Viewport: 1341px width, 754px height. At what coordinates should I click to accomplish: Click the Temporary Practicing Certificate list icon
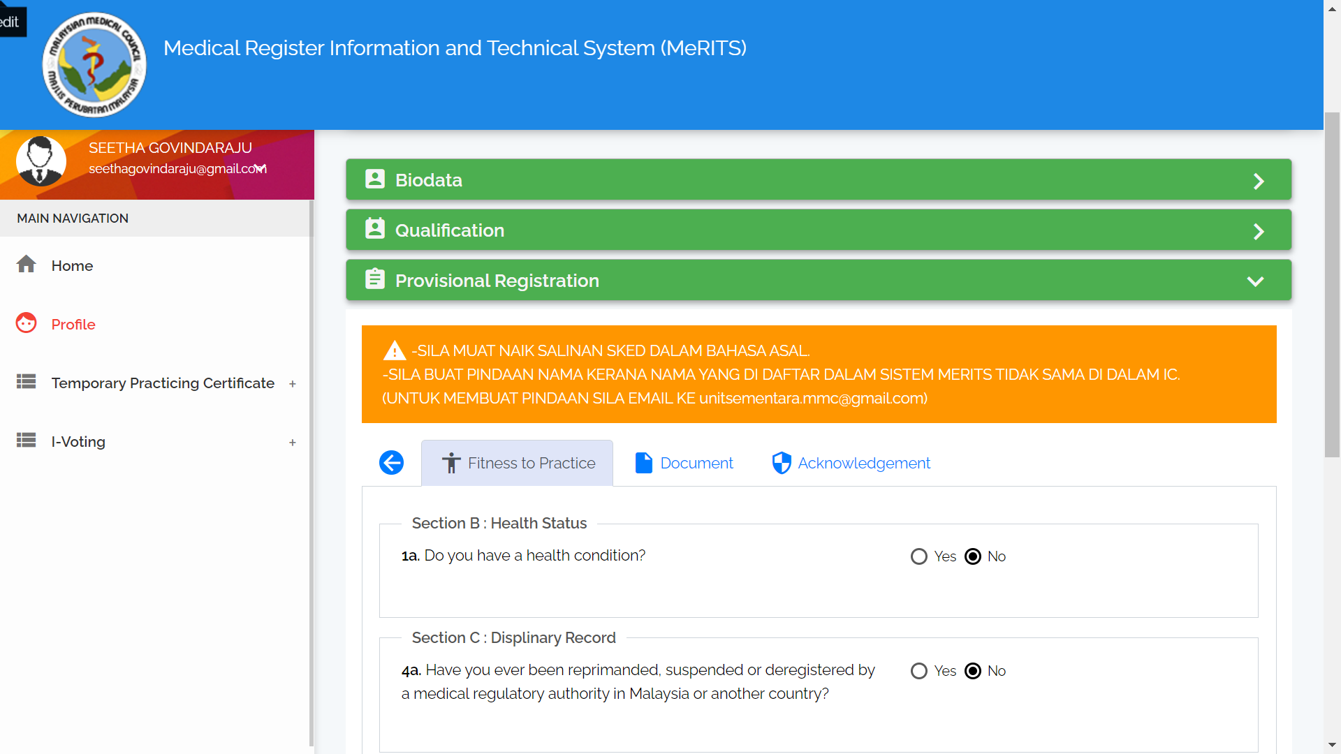27,382
